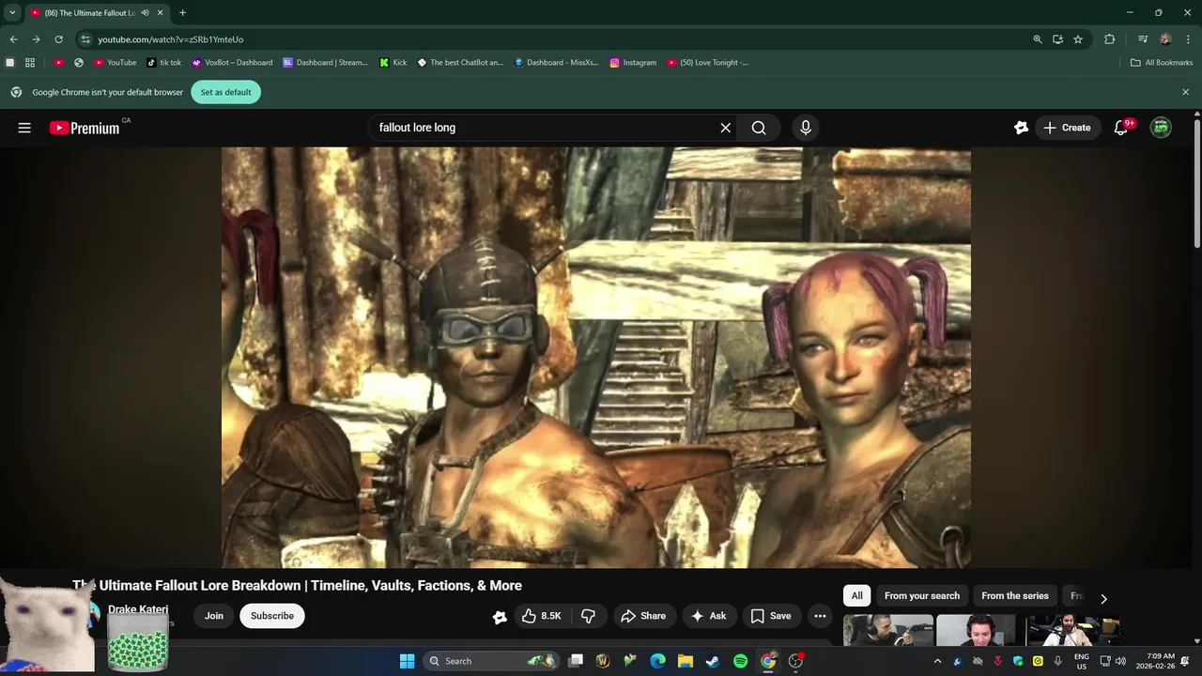Open the account avatar menu
1202x676 pixels.
pyautogui.click(x=1161, y=128)
